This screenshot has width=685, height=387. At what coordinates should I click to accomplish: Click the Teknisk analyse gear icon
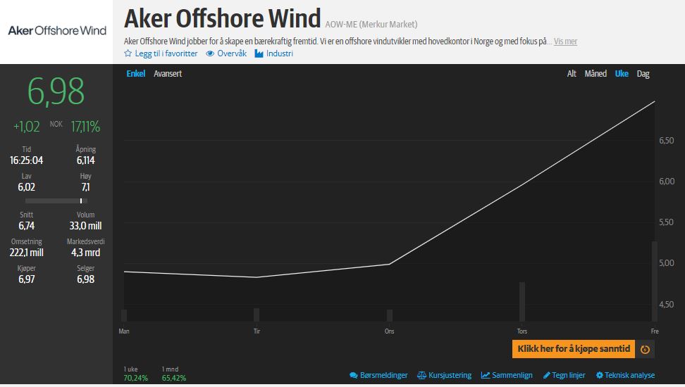tap(599, 375)
